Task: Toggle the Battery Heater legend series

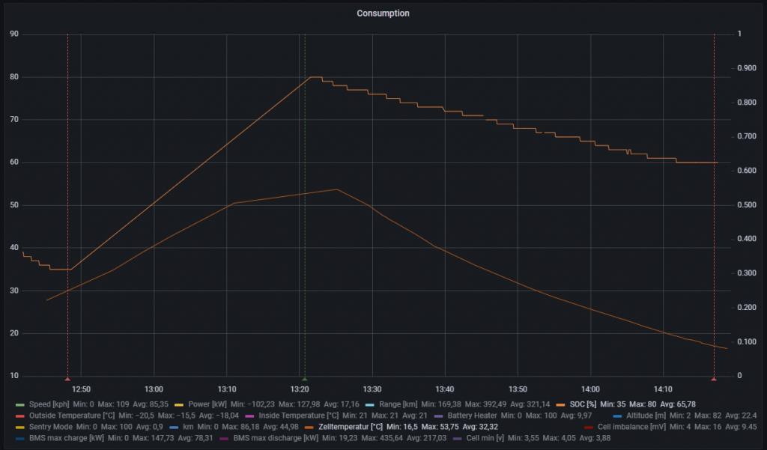Action: (x=472, y=416)
